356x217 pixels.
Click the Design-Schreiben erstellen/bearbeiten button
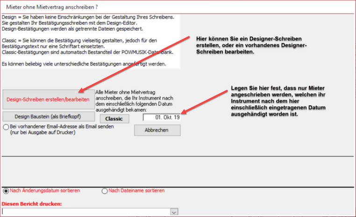pos(48,100)
